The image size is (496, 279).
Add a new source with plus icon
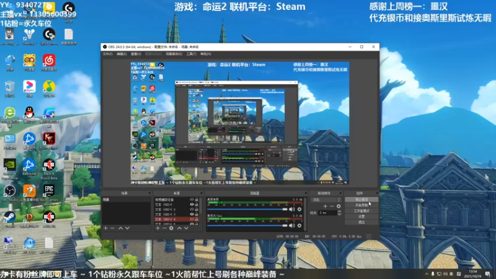[x=157, y=228]
